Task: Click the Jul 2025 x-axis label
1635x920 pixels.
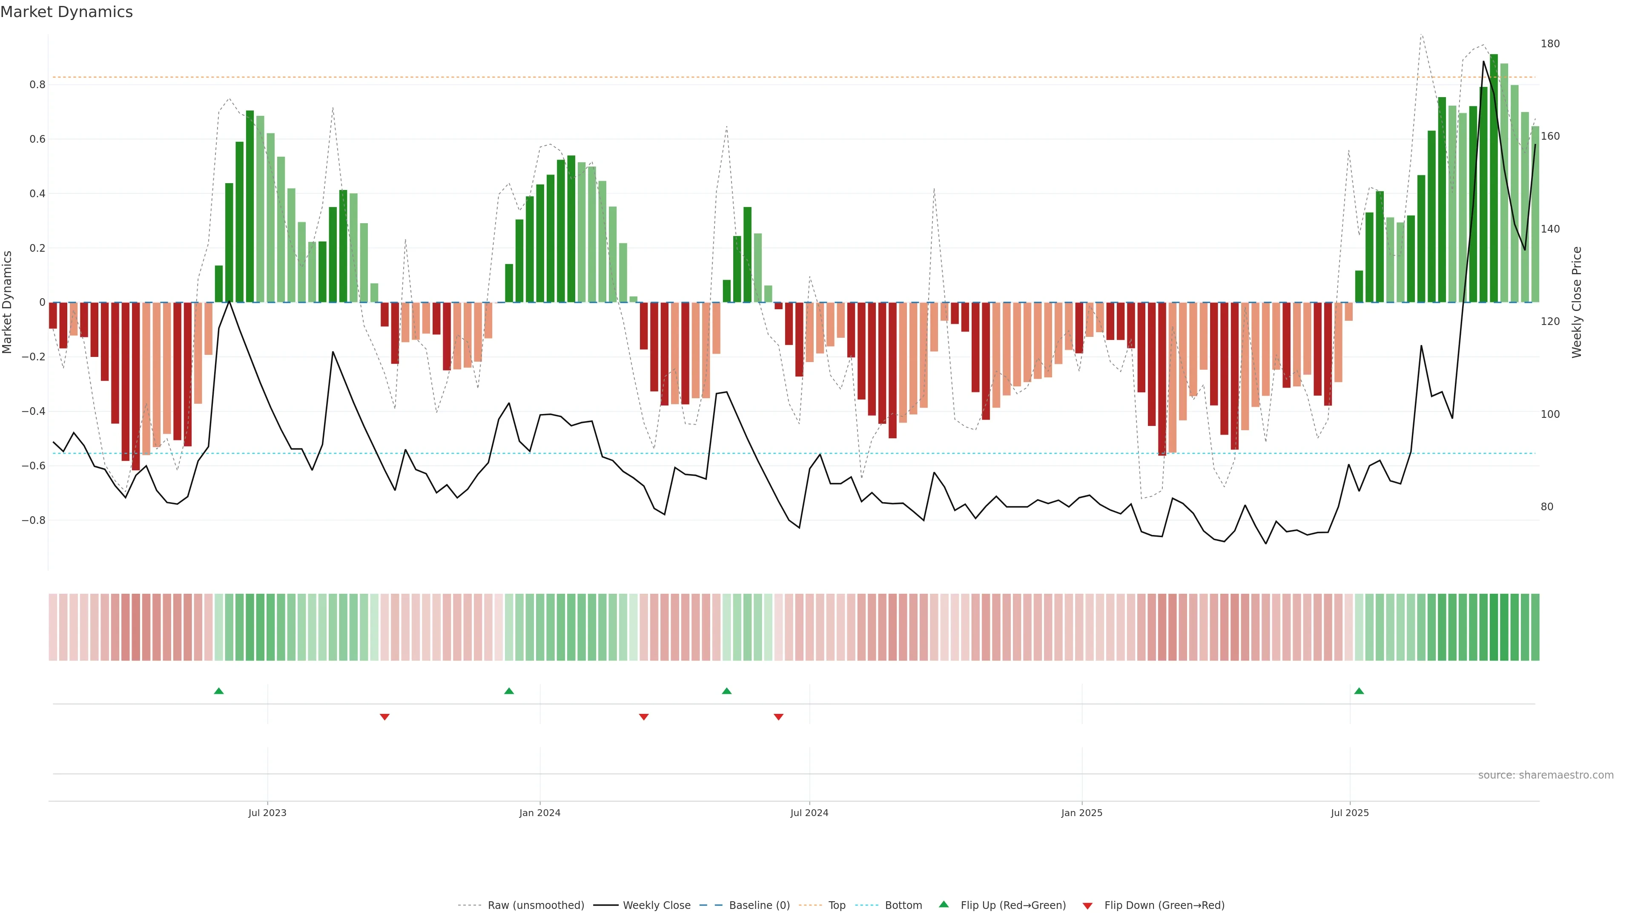Action: [x=1350, y=813]
